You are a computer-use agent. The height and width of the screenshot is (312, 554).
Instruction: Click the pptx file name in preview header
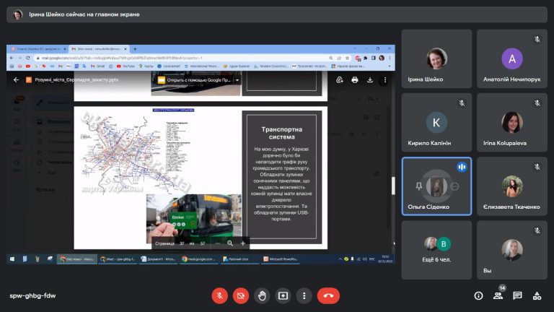point(76,80)
